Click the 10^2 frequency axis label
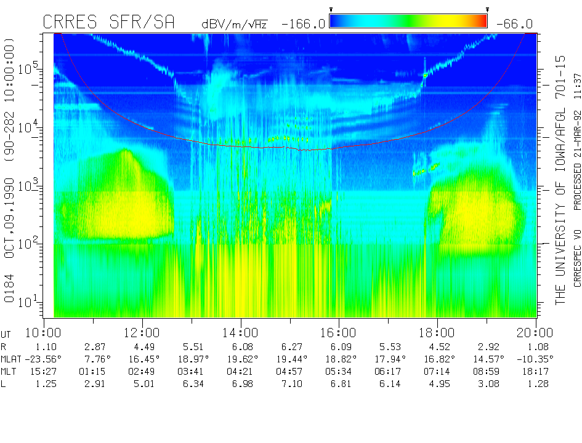Image resolution: width=582 pixels, height=443 pixels. tap(30, 243)
